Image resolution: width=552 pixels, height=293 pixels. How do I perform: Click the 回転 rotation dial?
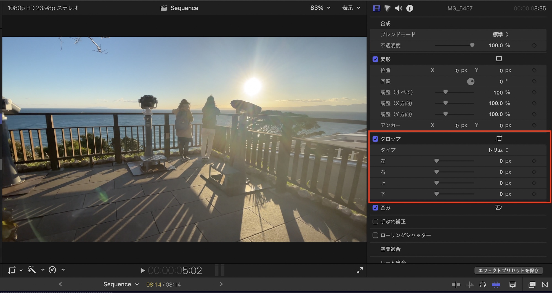[471, 81]
